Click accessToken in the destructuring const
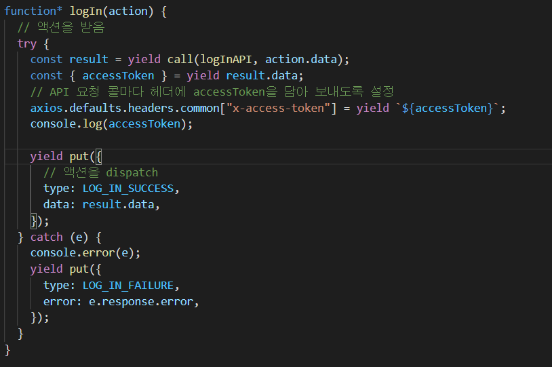This screenshot has width=552, height=367. (x=118, y=76)
